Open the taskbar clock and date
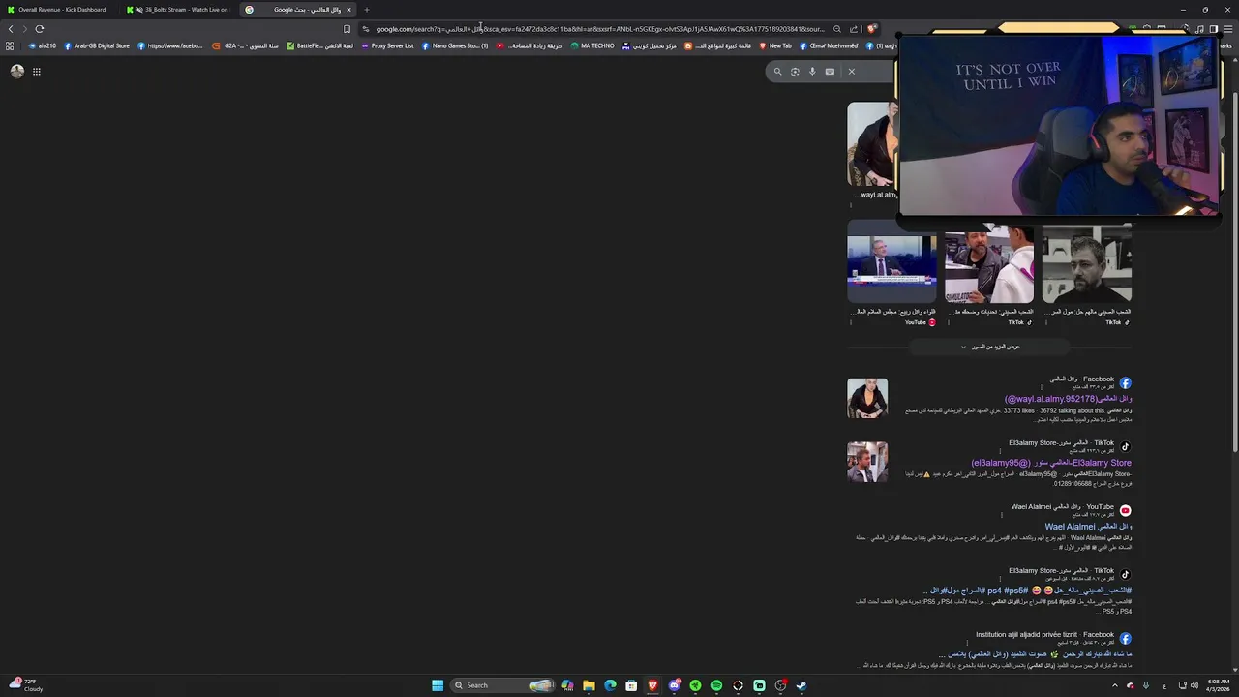1239x697 pixels. pos(1218,685)
